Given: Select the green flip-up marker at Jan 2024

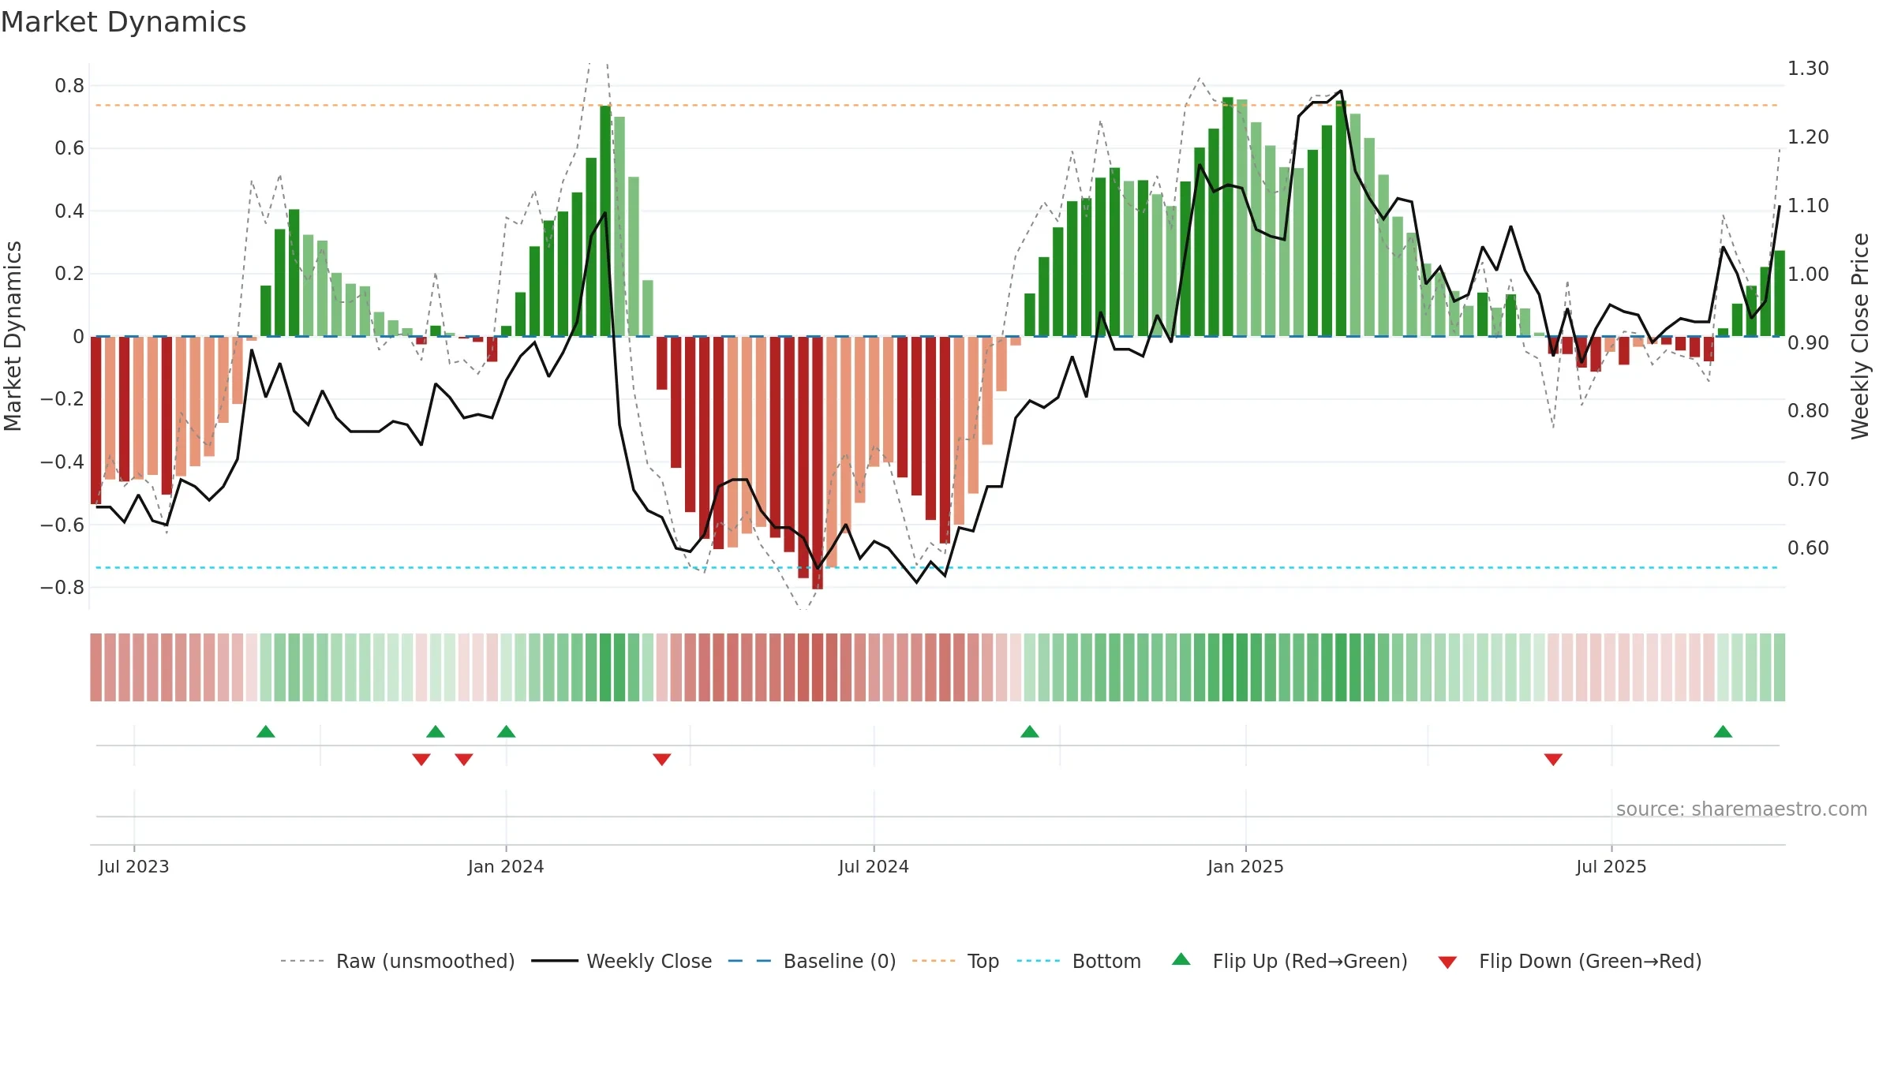Looking at the screenshot, I should (x=507, y=731).
